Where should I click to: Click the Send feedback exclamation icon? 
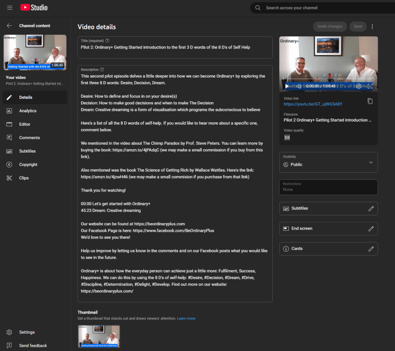click(x=9, y=346)
